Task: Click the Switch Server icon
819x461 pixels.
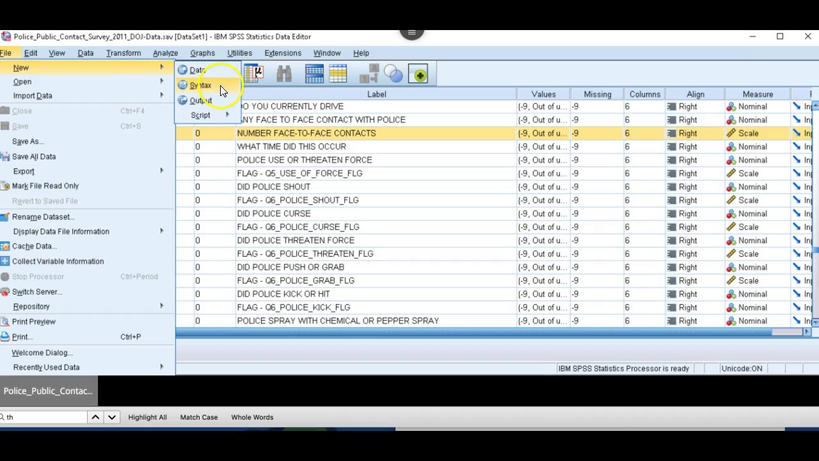Action: (x=5, y=291)
